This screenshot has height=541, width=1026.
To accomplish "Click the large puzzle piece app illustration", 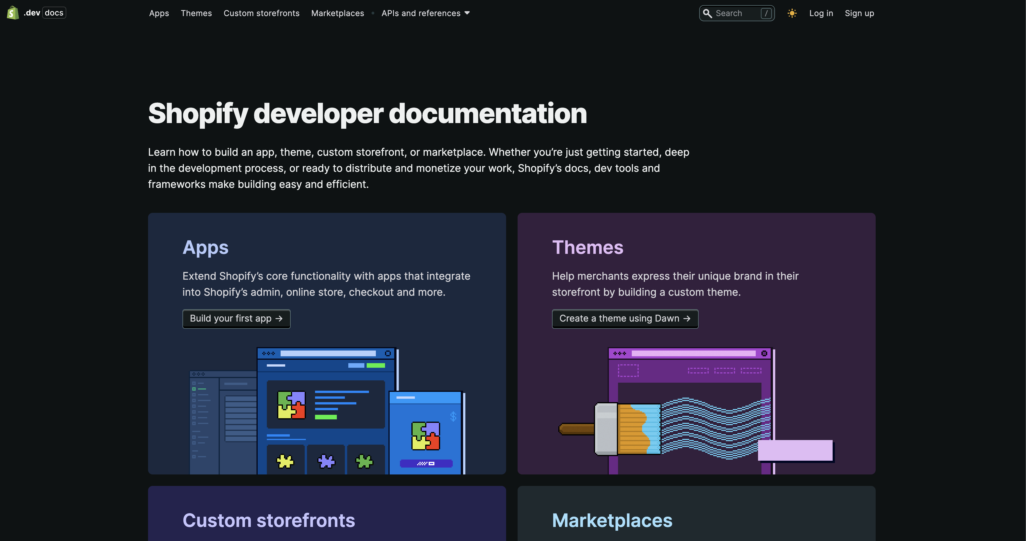I will 291,404.
